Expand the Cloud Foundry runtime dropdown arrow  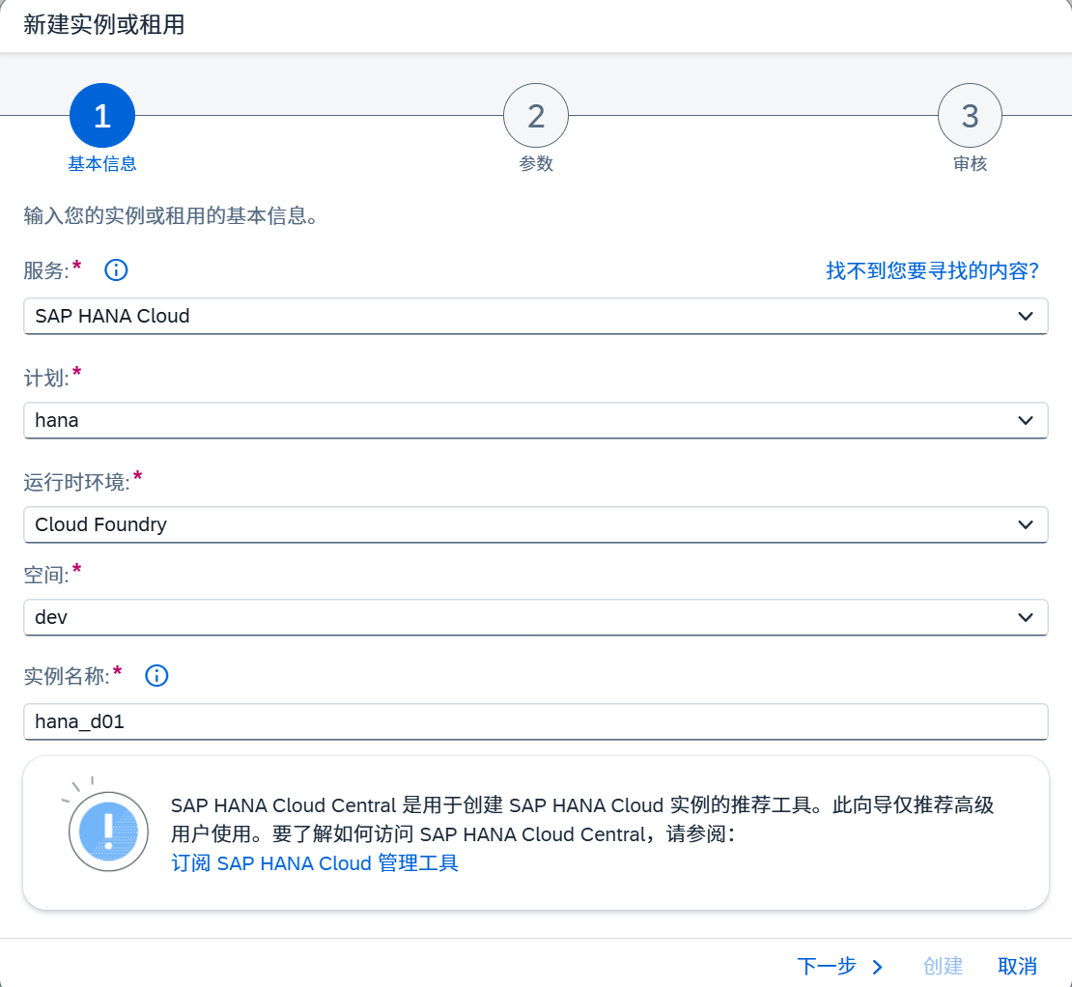pyautogui.click(x=1025, y=524)
